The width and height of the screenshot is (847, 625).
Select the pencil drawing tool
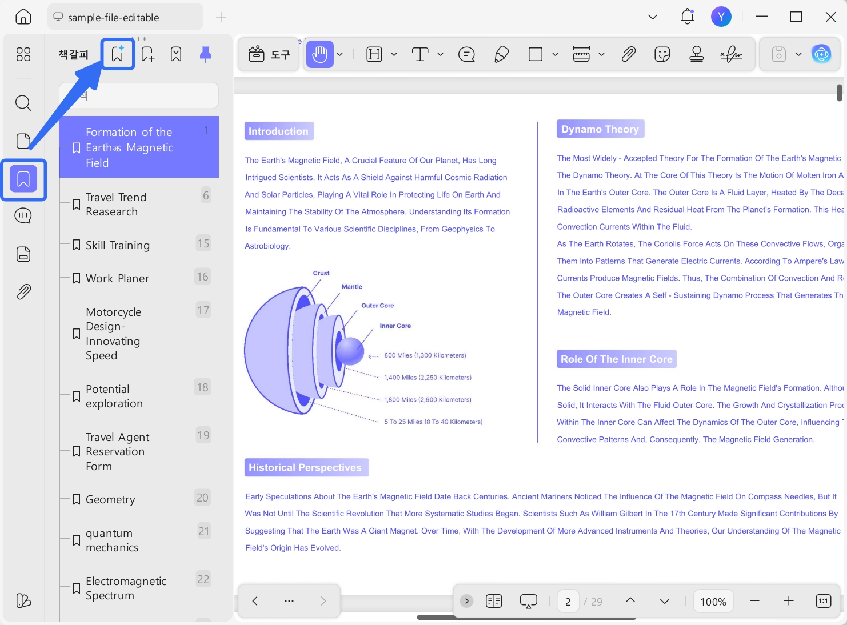pyautogui.click(x=501, y=54)
